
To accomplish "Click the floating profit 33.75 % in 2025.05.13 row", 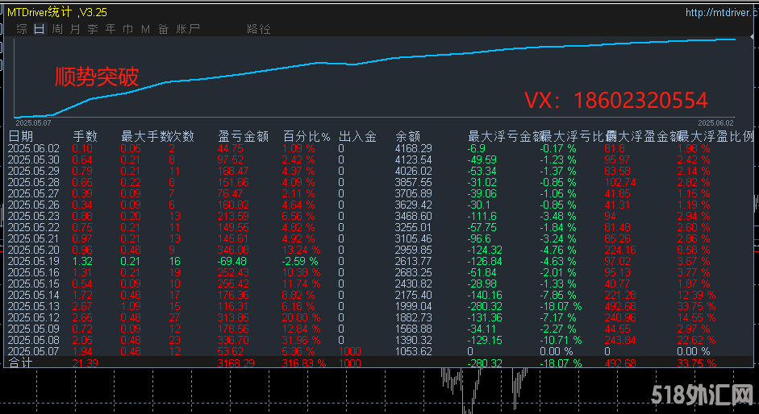I will point(696,306).
